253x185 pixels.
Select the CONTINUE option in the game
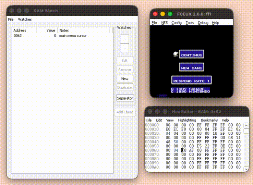click(191, 54)
